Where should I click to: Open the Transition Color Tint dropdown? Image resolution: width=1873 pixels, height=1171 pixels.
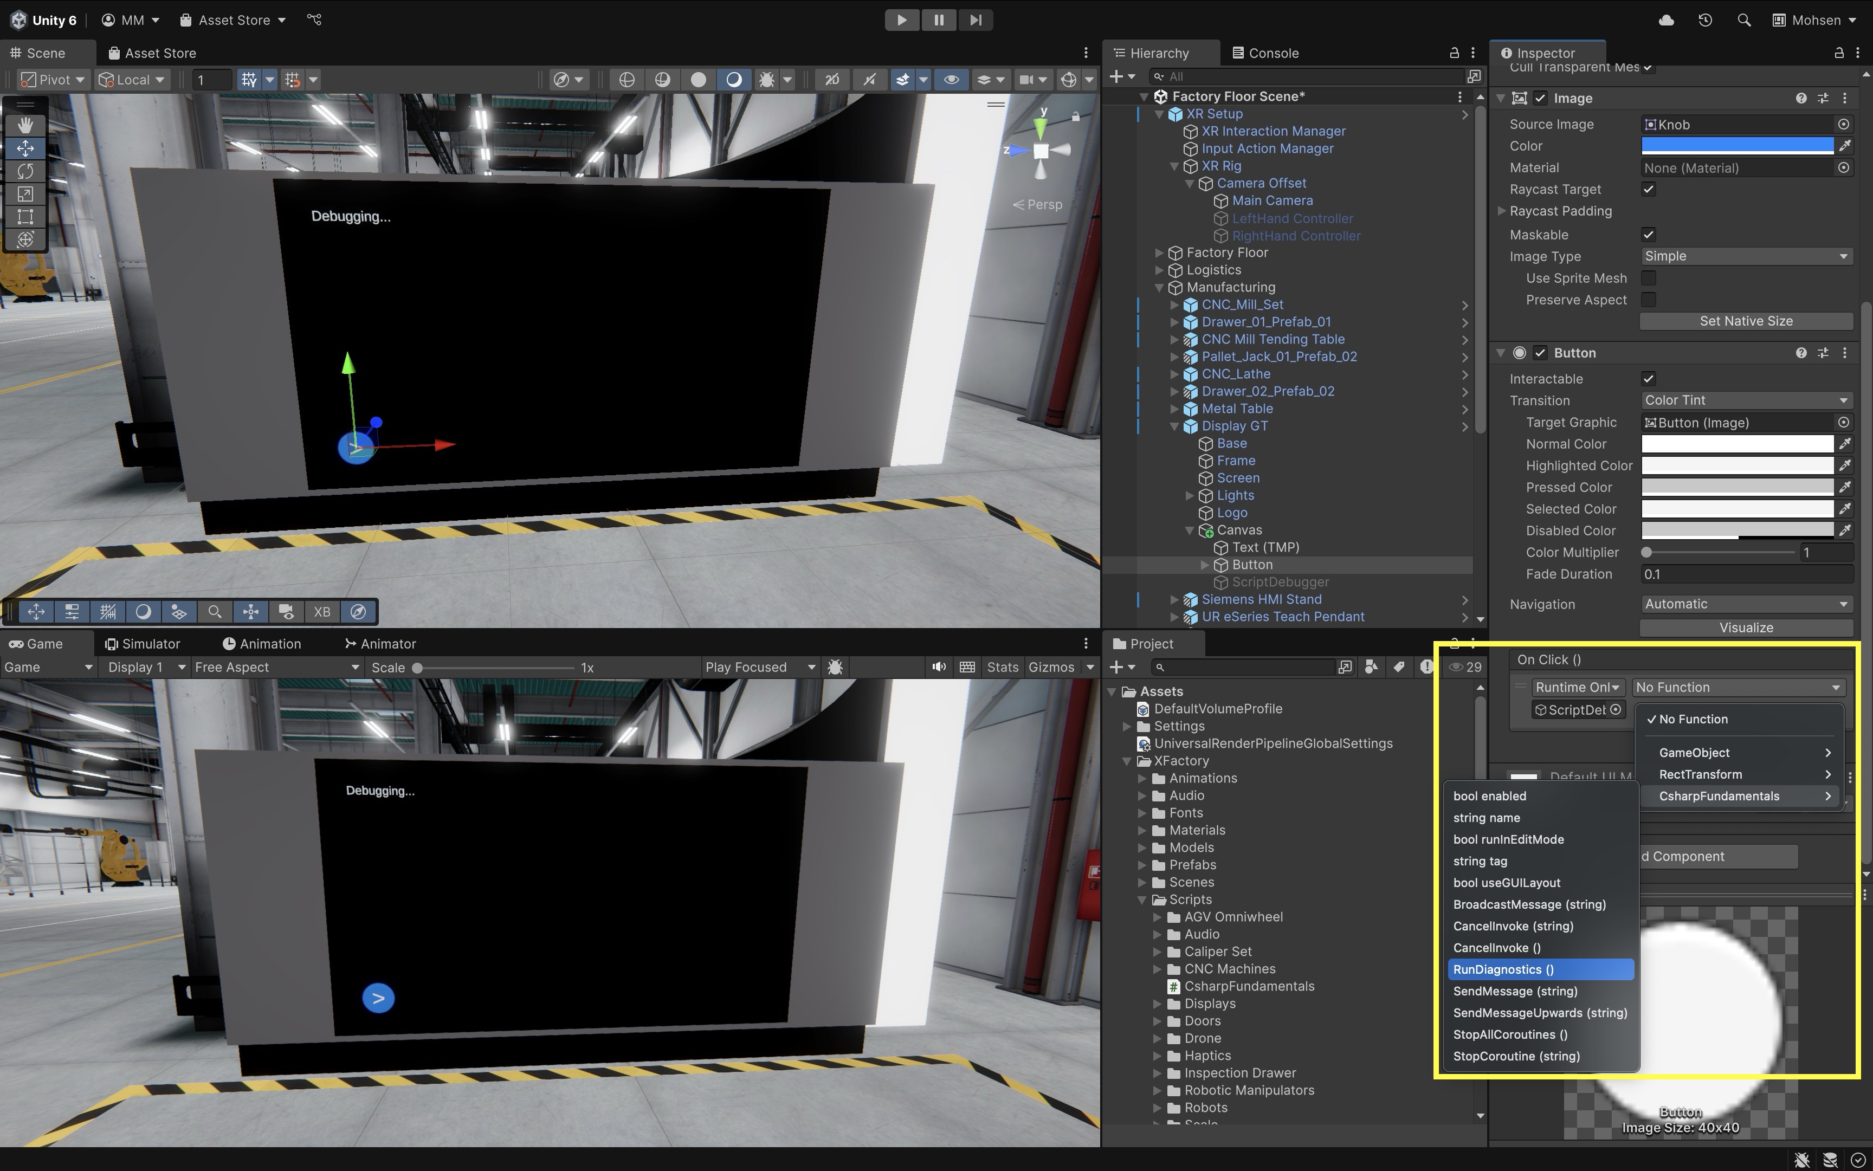tap(1746, 400)
